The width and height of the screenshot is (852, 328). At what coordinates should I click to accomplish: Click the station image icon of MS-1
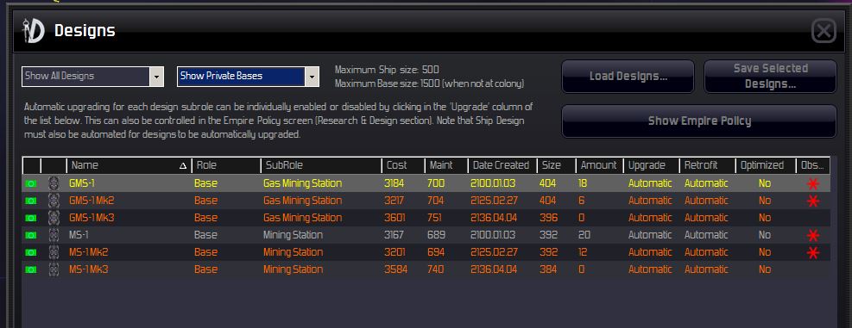(x=54, y=235)
